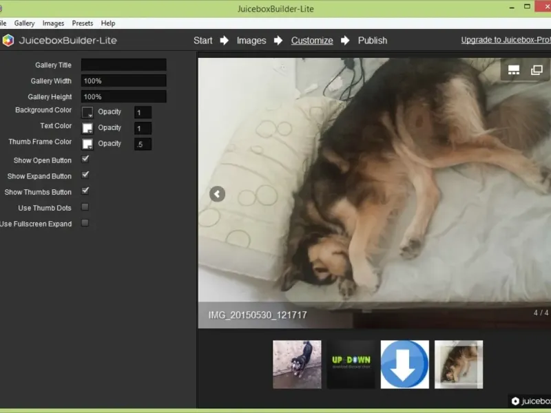The width and height of the screenshot is (551, 413).
Task: Go to the previous image using left arrow
Action: [x=217, y=194]
